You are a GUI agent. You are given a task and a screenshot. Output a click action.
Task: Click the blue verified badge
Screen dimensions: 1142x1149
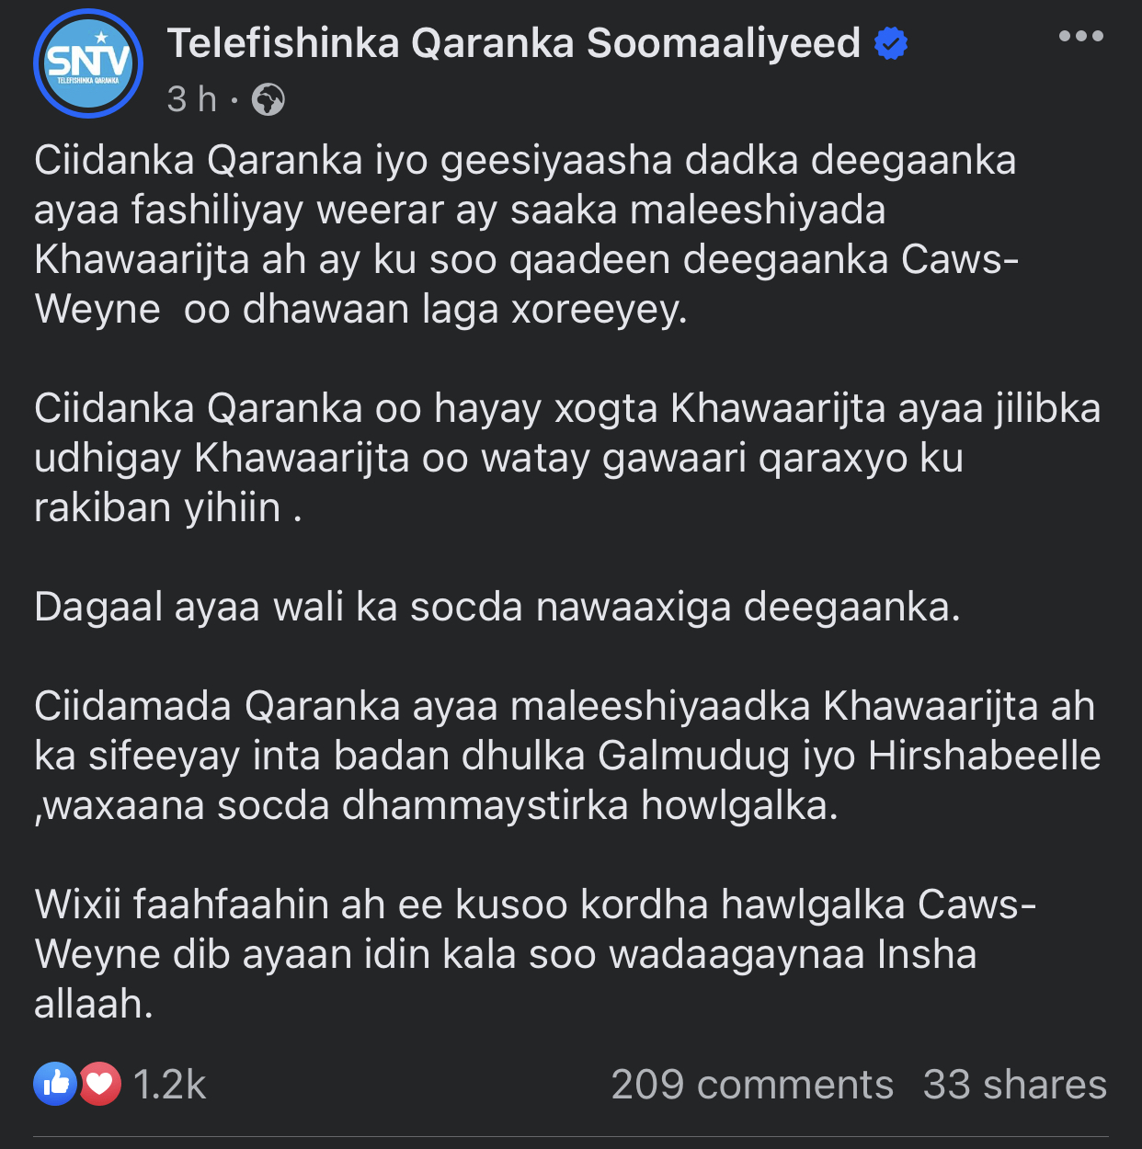[x=890, y=43]
